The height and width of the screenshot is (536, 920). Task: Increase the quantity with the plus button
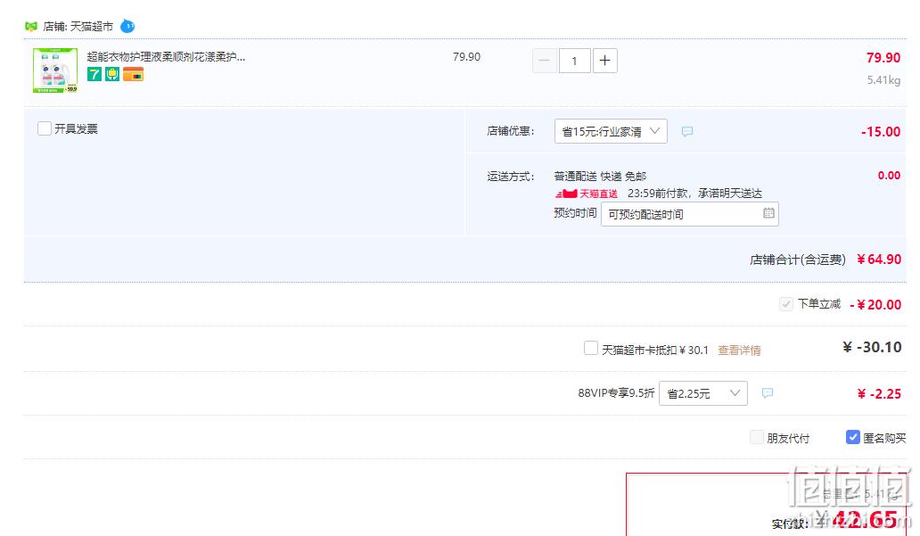coord(605,61)
